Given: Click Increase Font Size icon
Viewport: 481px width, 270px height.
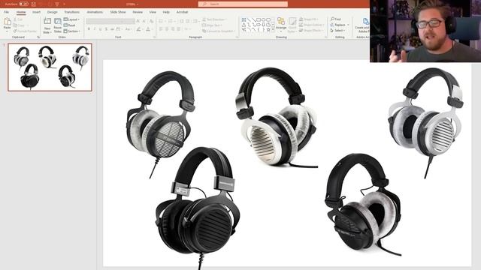Looking at the screenshot, I should click(x=138, y=21).
